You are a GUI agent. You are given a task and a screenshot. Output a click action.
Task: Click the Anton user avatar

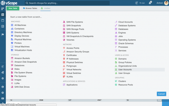tap(166, 3)
